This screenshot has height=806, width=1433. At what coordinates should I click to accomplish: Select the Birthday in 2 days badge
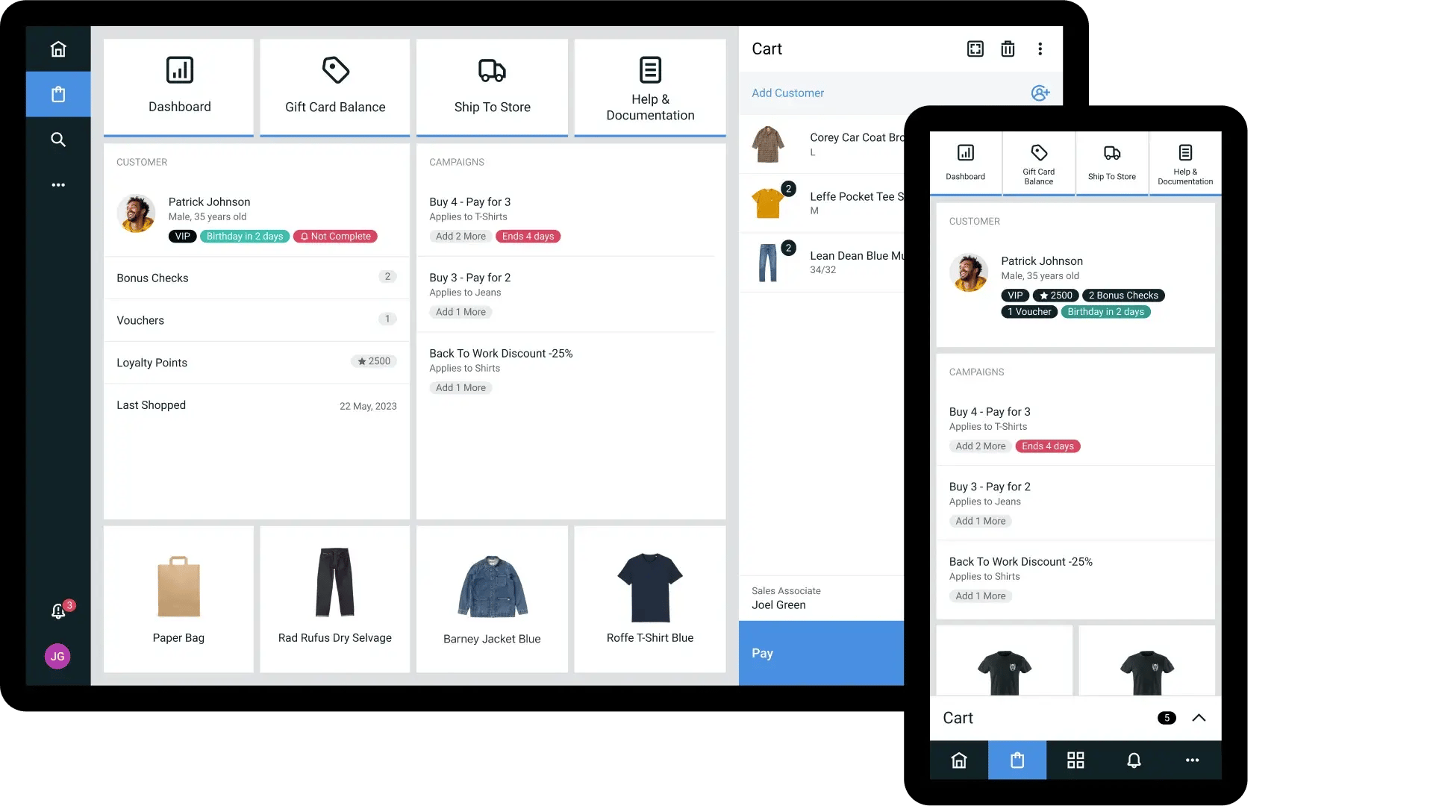(x=244, y=236)
